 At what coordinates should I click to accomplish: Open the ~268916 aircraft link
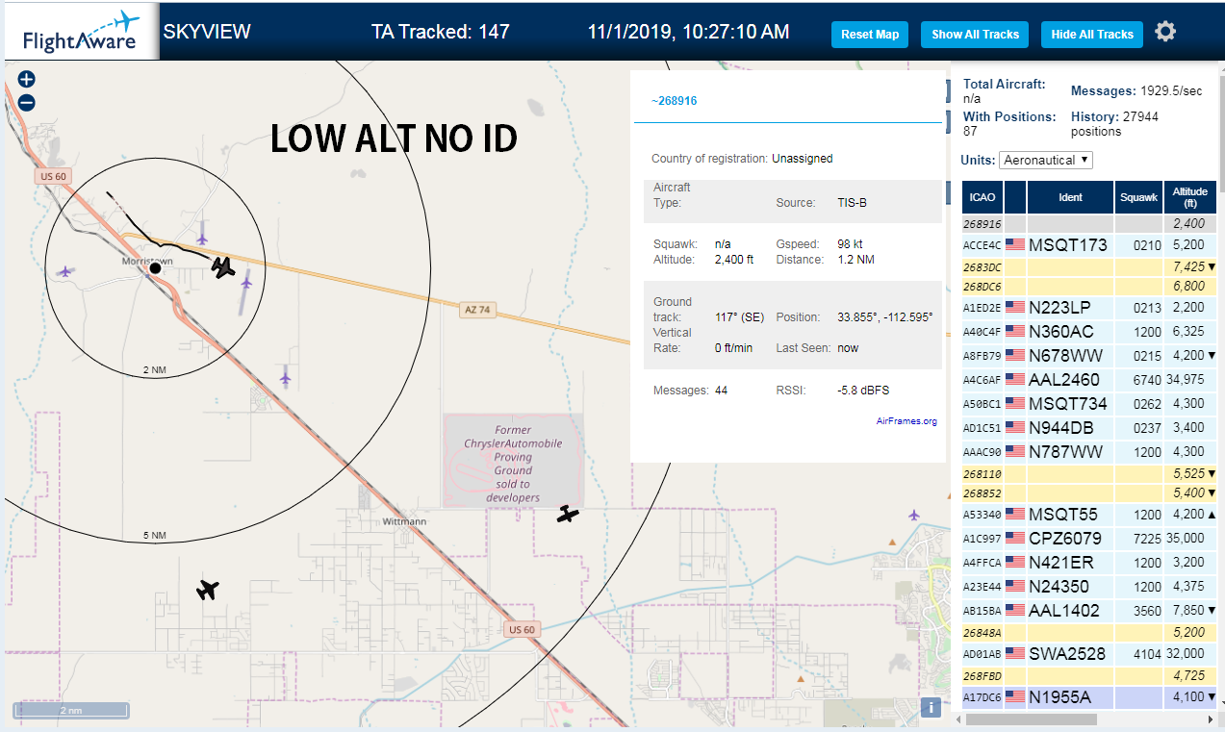coord(674,101)
